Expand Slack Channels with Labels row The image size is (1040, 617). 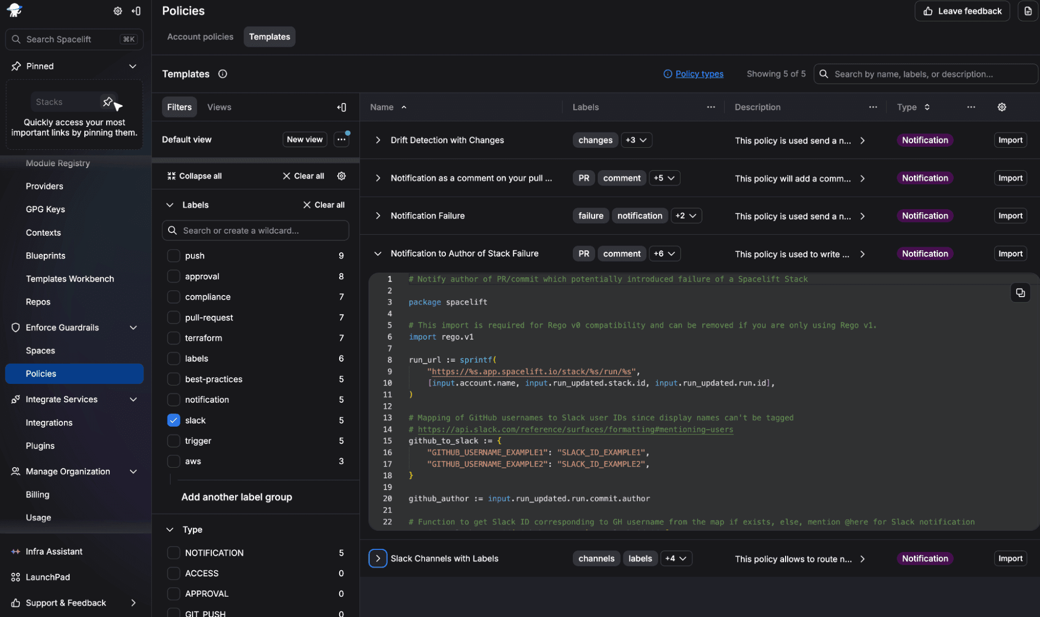(378, 558)
